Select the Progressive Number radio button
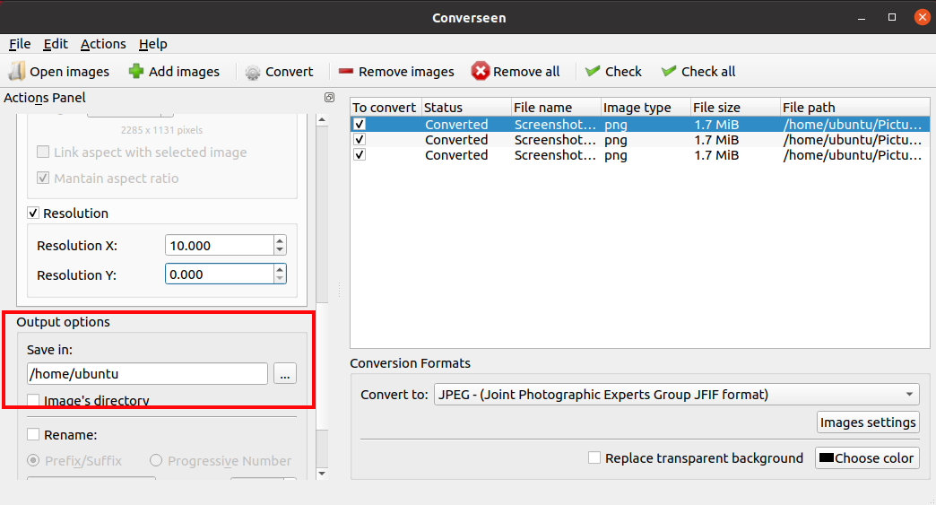Viewport: 936px width, 505px height. (156, 460)
